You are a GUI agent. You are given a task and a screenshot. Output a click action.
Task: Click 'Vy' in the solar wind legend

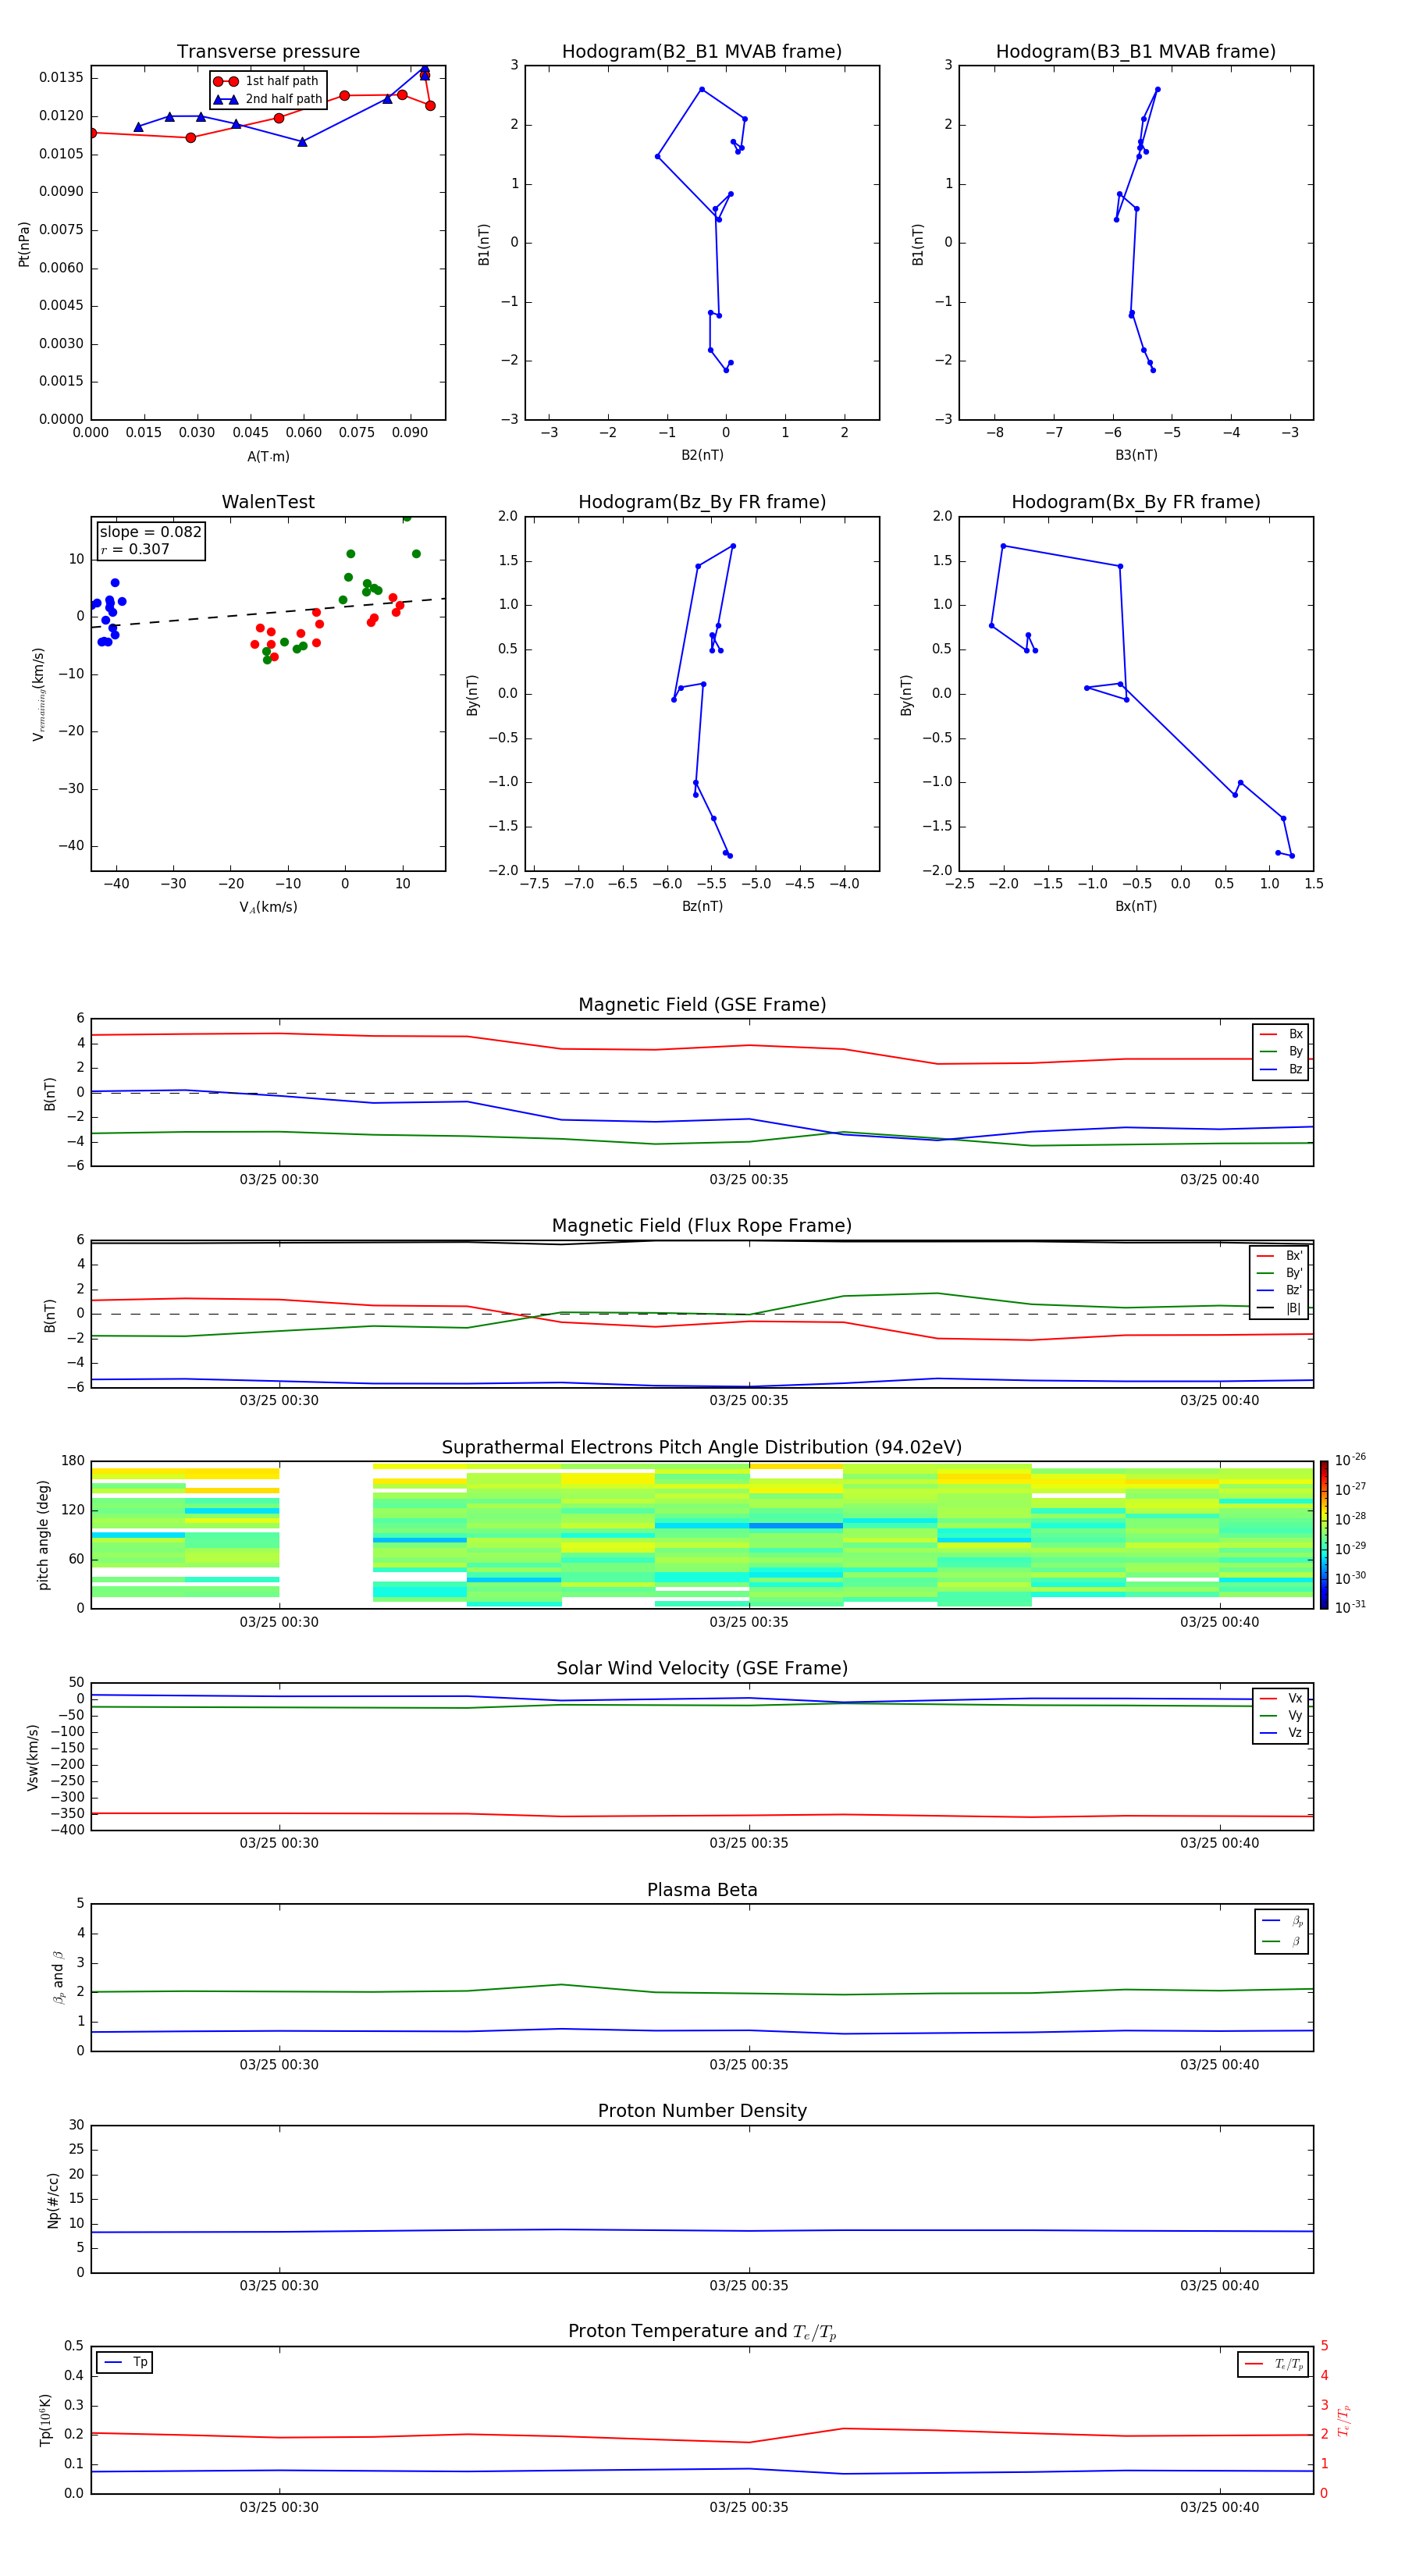point(1295,1715)
